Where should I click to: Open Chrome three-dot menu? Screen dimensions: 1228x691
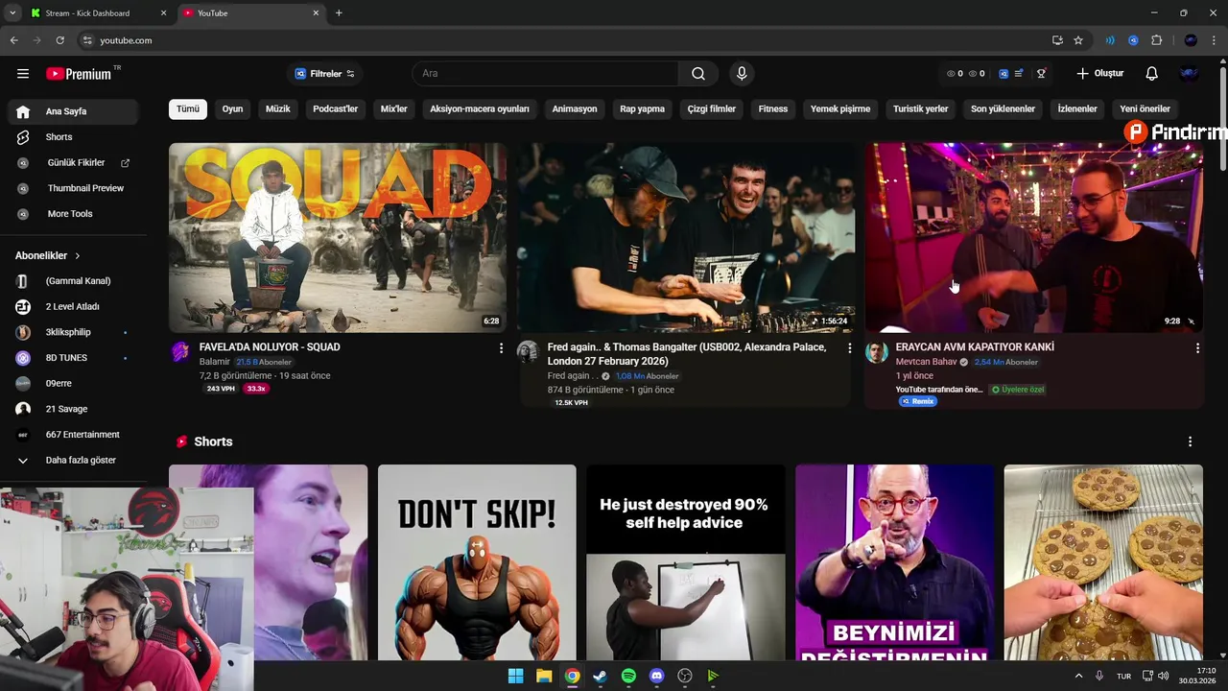coord(1215,40)
